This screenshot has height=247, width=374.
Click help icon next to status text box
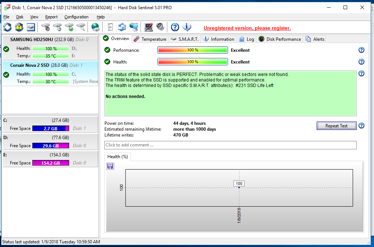click(x=361, y=73)
